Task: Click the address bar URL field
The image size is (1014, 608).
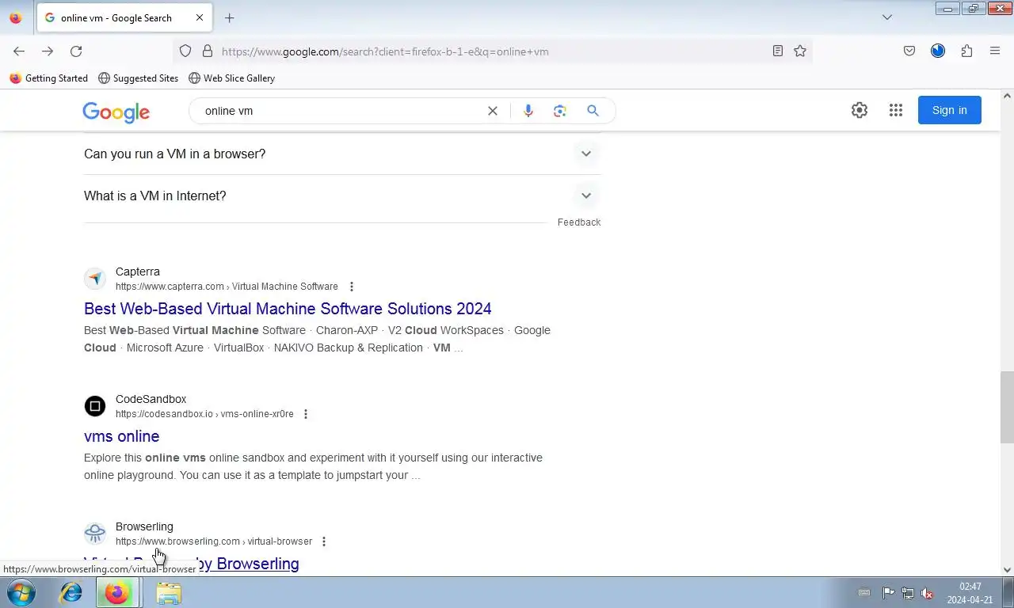Action: pos(491,51)
